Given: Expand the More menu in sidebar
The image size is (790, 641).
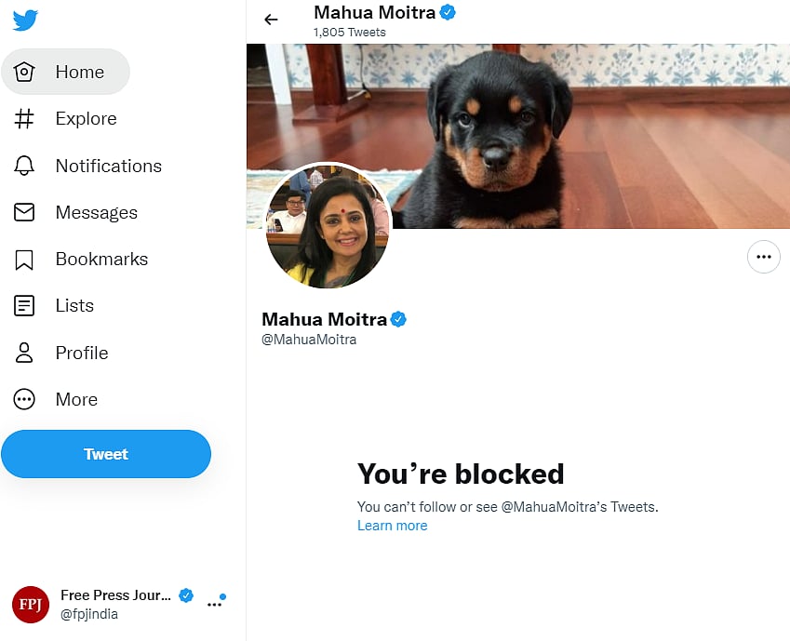Looking at the screenshot, I should tap(24, 400).
